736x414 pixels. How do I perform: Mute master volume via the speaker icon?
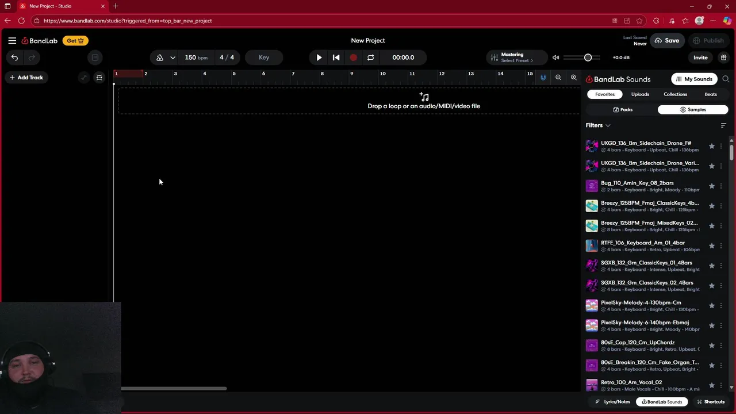pos(555,57)
